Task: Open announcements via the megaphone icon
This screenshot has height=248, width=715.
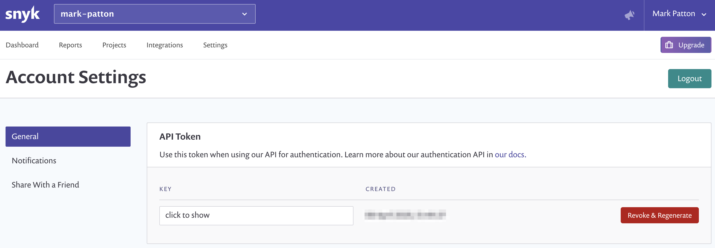Action: pos(630,15)
